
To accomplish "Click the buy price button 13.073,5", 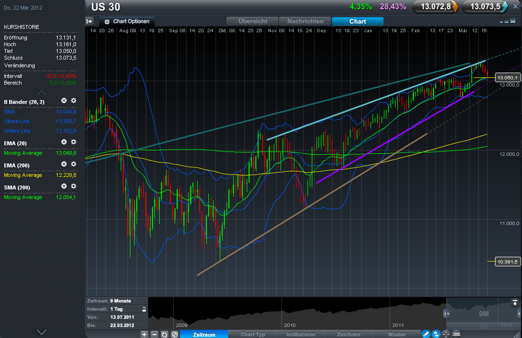I will [486, 7].
